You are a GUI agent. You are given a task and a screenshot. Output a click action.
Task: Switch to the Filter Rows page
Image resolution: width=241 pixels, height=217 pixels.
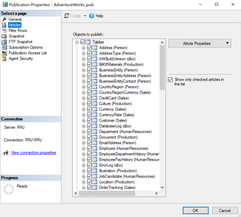click(x=18, y=30)
